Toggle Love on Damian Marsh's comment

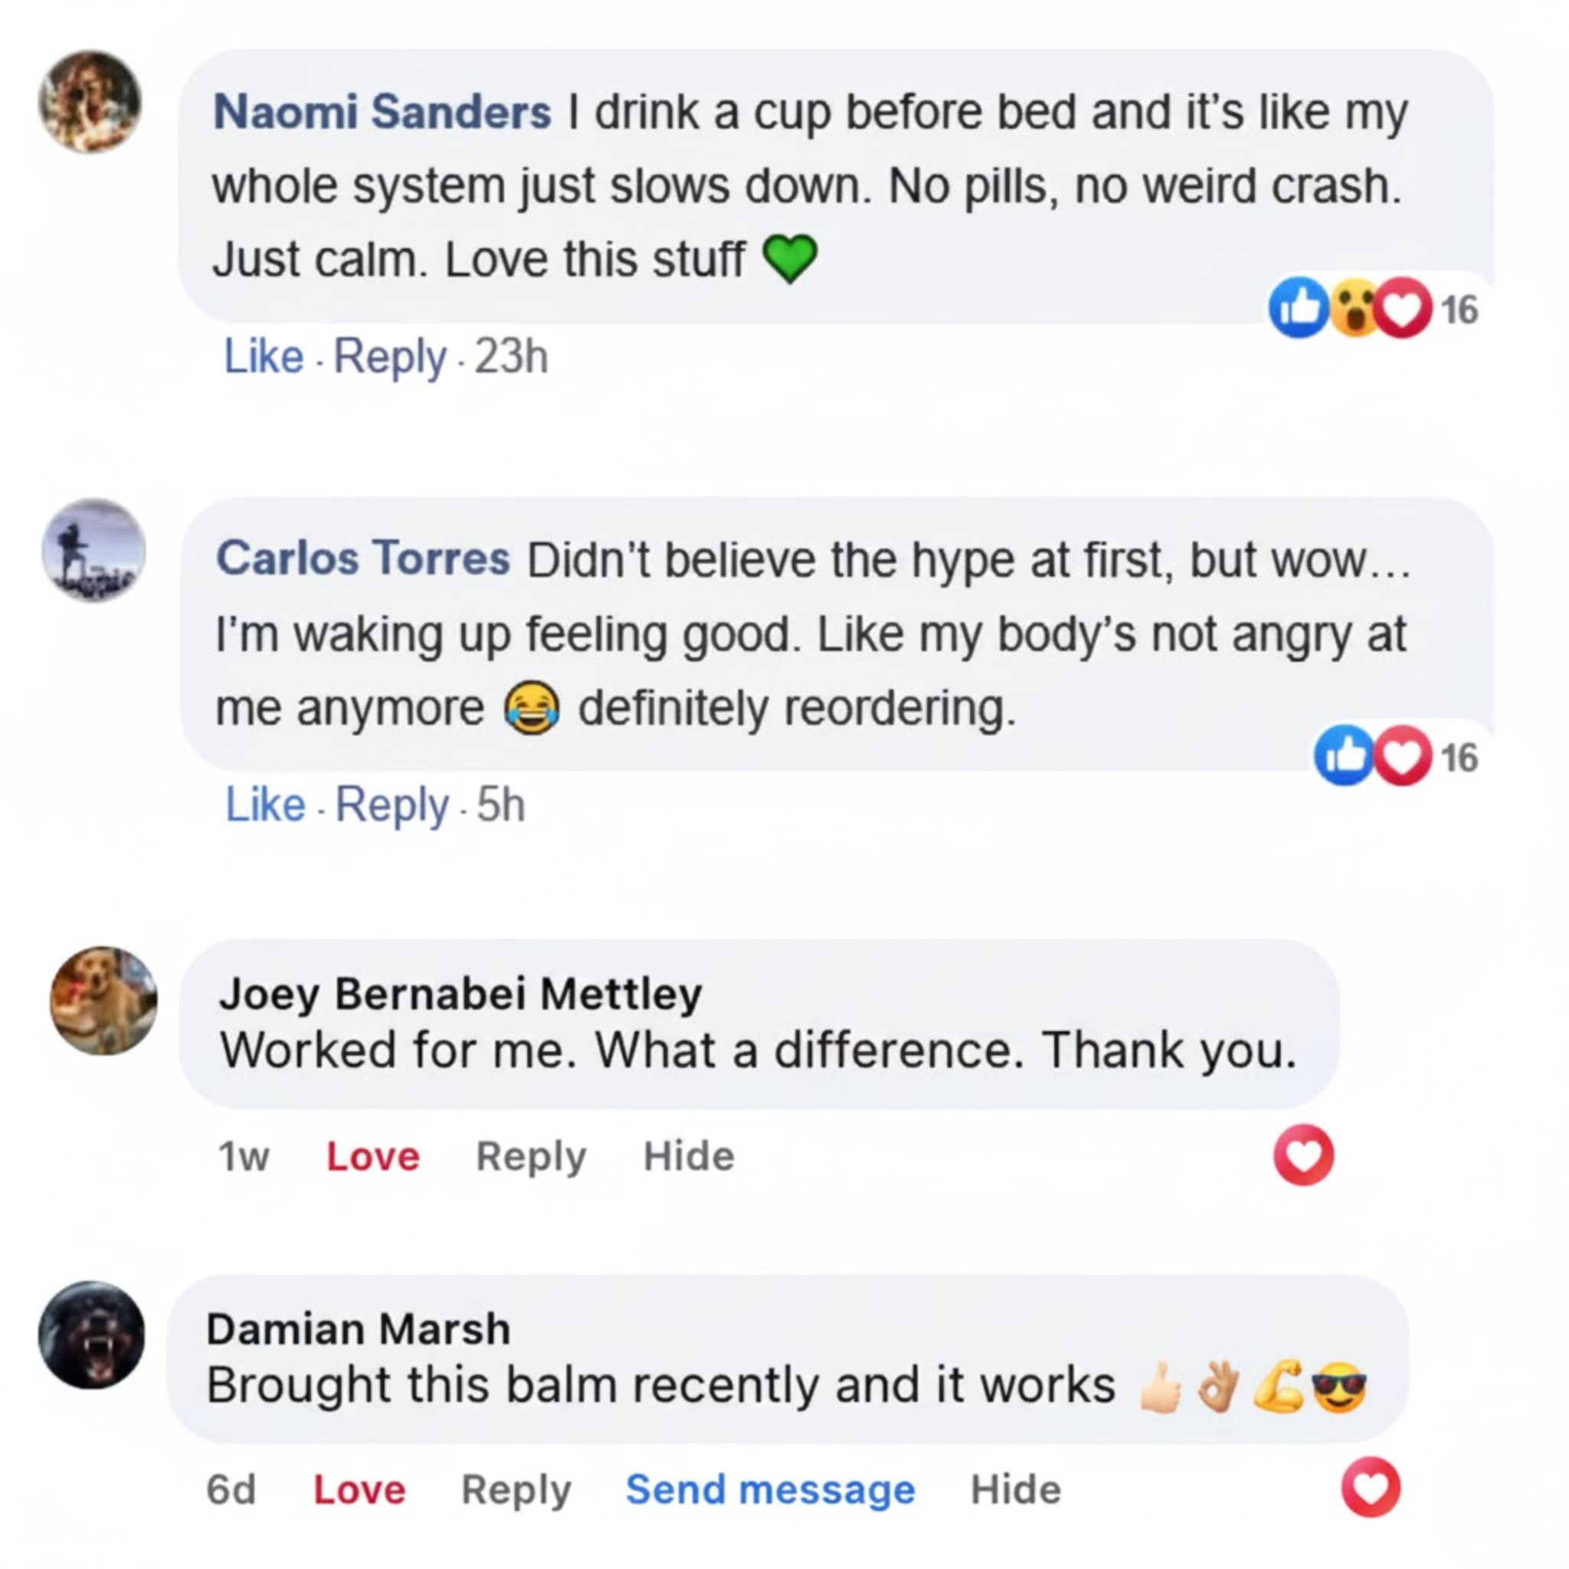359,1489
